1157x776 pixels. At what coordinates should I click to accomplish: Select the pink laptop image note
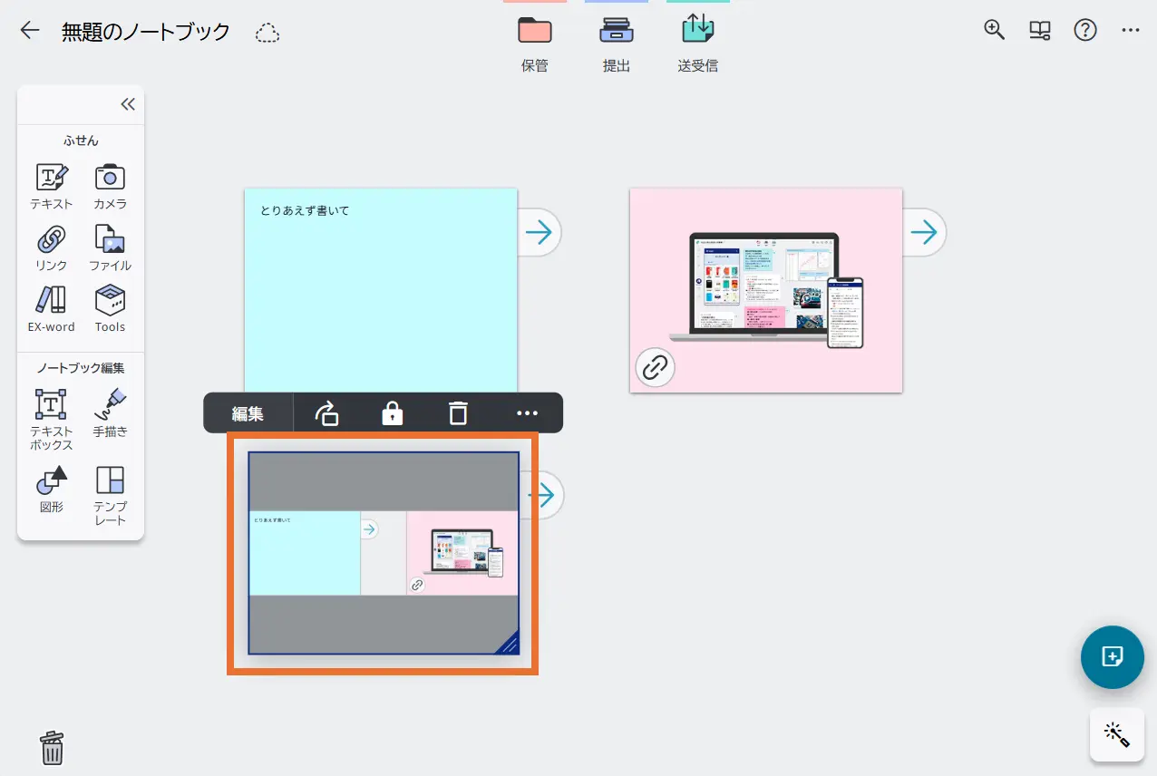coord(766,290)
